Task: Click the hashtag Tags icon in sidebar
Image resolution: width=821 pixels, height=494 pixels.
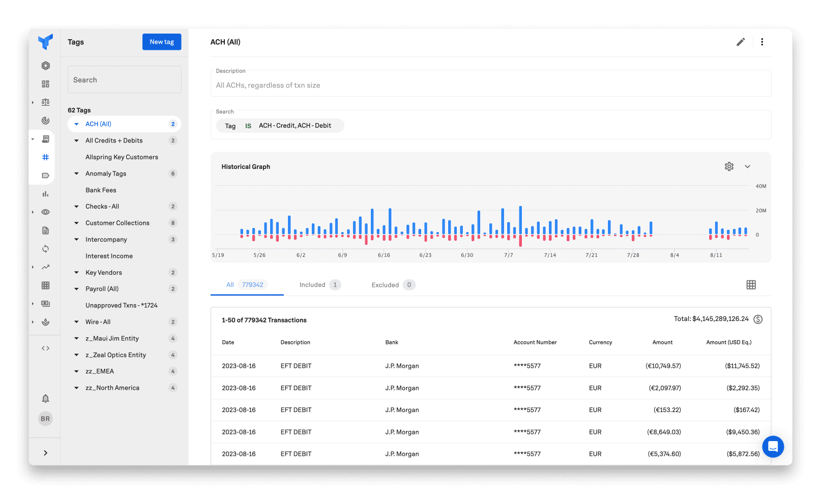Action: click(45, 157)
